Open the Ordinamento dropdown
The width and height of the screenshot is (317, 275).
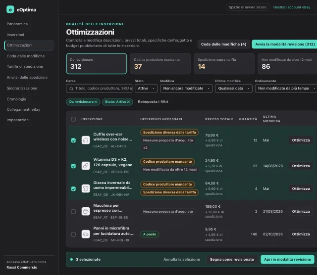pos(286,89)
